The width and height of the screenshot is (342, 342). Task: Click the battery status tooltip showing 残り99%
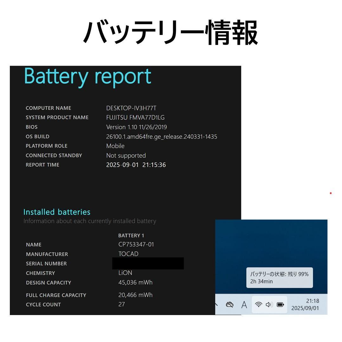(x=279, y=278)
